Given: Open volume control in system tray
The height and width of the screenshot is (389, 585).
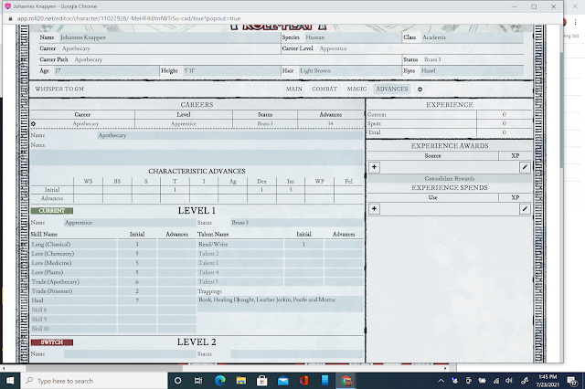Looking at the screenshot, I should tap(509, 381).
